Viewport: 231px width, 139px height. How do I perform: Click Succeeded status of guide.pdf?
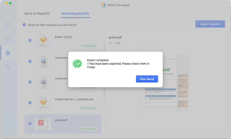click(88, 129)
